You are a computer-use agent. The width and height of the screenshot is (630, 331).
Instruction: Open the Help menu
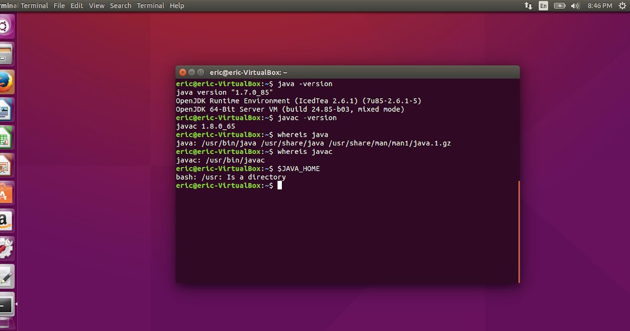coord(177,6)
